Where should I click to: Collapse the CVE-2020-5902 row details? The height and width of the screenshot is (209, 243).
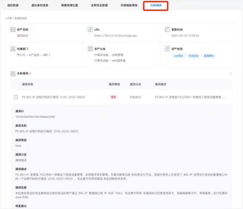pos(16,97)
